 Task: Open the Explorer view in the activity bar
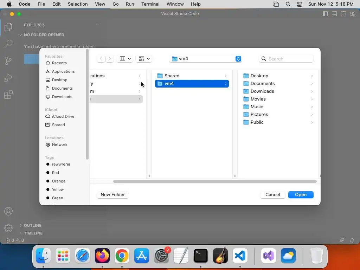click(x=8, y=27)
